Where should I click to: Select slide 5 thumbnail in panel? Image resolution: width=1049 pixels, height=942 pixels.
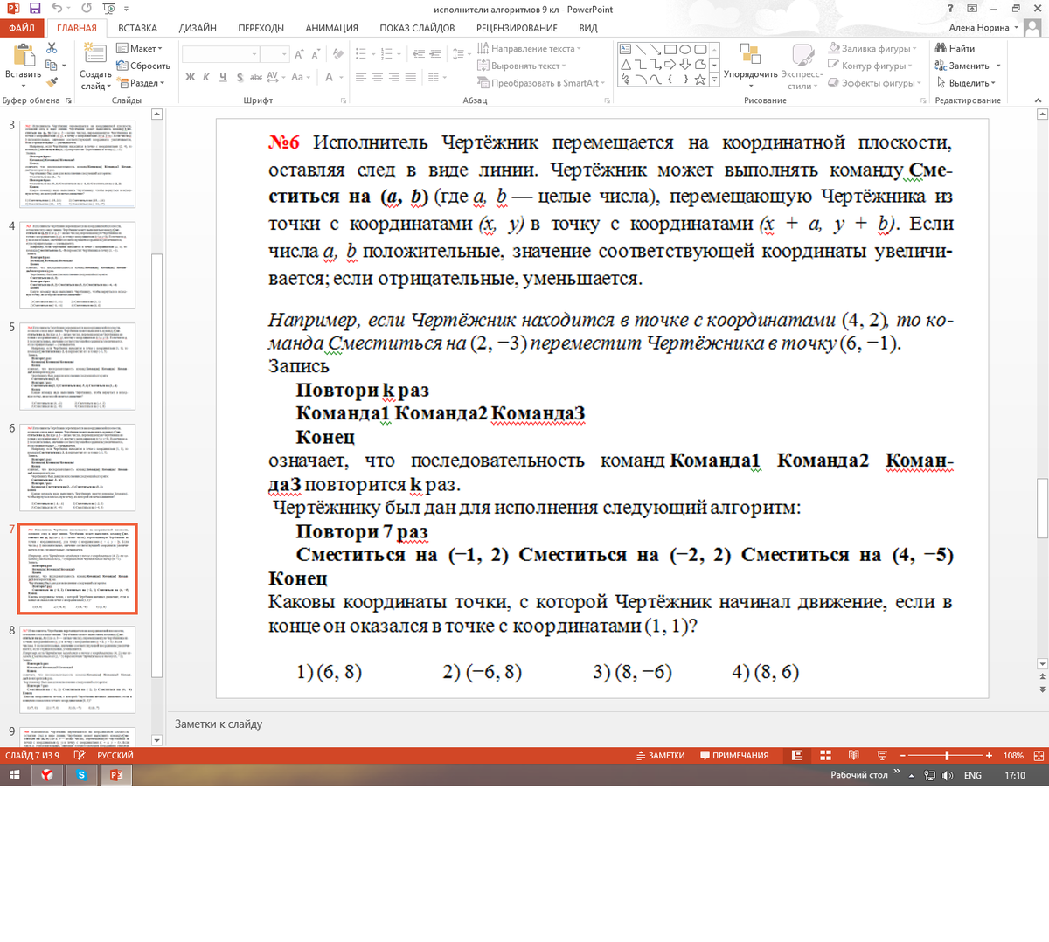78,366
